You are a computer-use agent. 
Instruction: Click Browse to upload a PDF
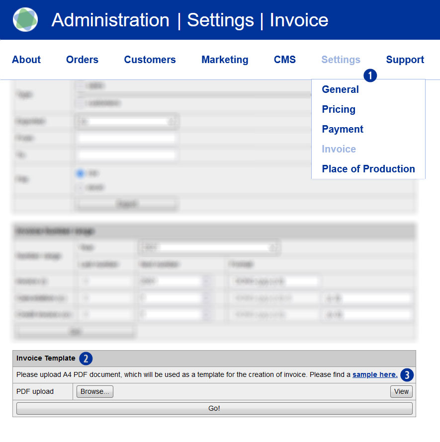click(x=95, y=391)
